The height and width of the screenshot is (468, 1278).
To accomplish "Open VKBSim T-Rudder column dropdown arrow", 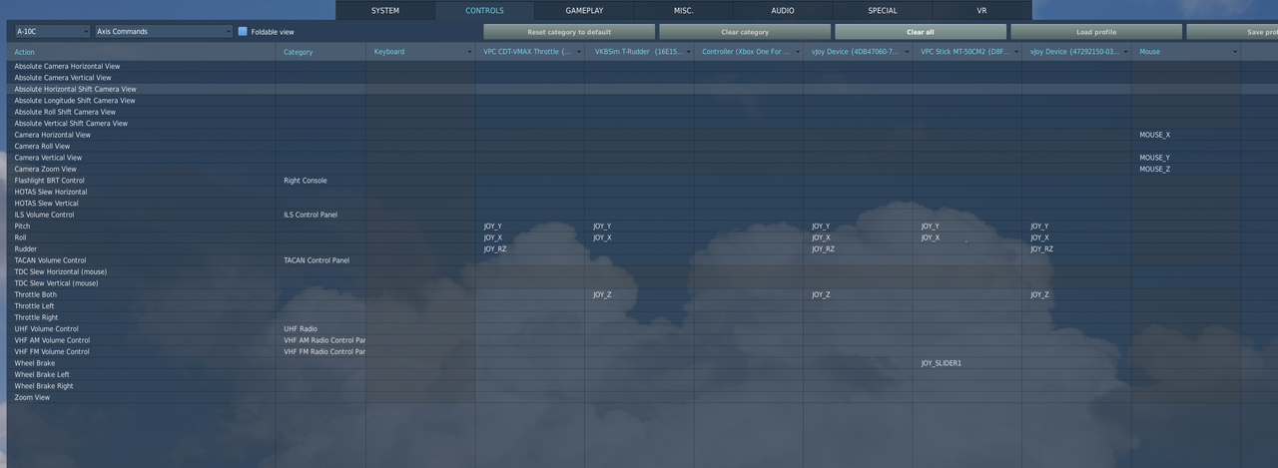I will [x=688, y=52].
